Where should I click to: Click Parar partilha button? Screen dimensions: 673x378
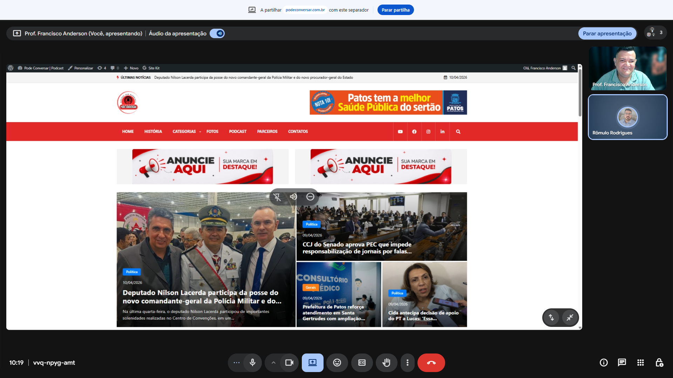point(395,10)
